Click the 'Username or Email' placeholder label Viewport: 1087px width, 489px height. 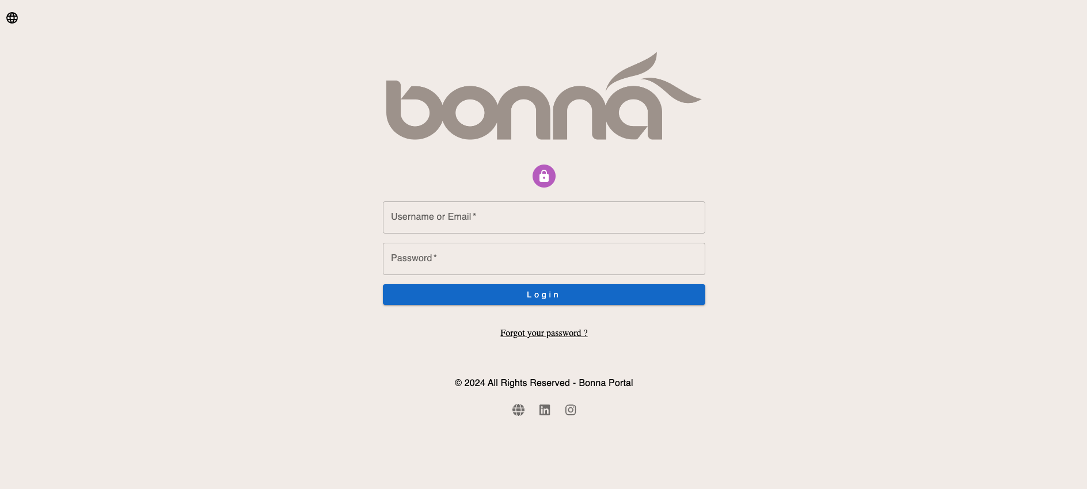click(431, 217)
